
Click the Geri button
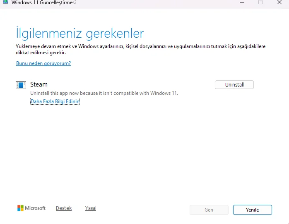pos(209,210)
